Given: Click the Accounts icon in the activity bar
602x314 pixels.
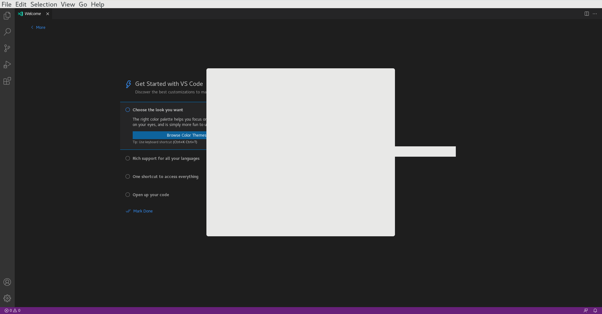Looking at the screenshot, I should click(7, 282).
